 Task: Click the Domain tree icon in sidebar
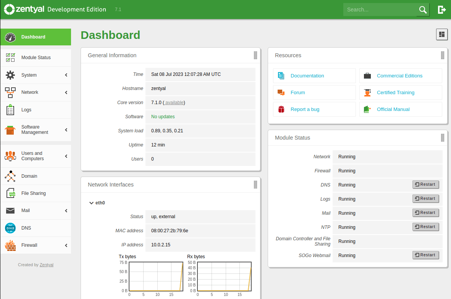pyautogui.click(x=10, y=176)
